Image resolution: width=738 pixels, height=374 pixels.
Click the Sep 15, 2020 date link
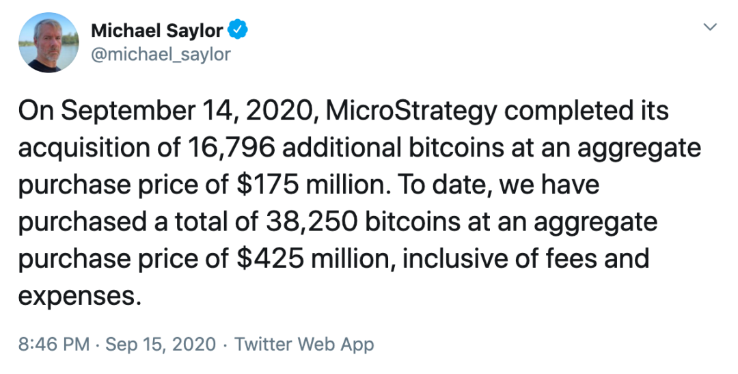tap(161, 345)
